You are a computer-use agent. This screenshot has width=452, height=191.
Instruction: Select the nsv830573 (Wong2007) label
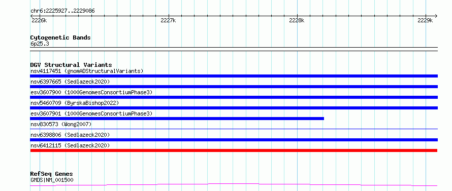pos(61,124)
